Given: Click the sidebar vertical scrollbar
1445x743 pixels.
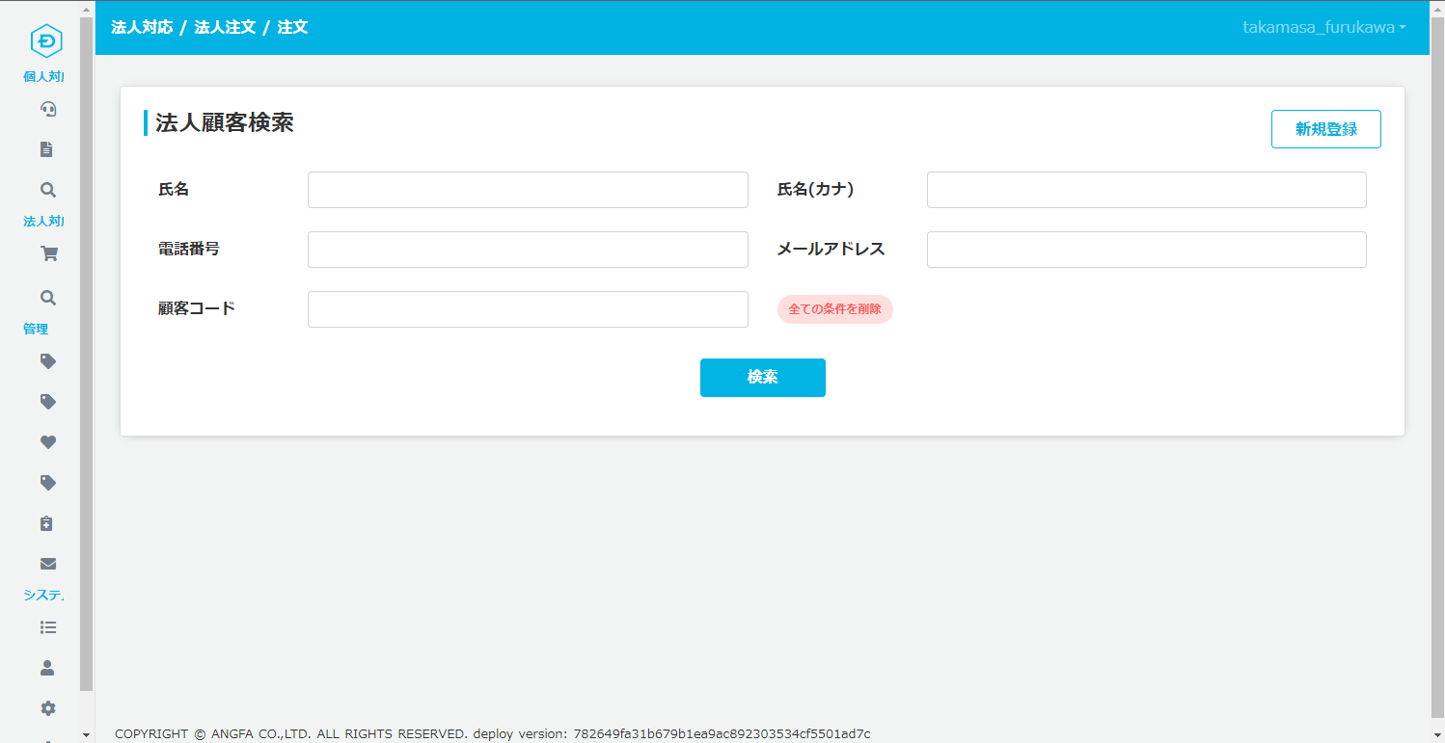Looking at the screenshot, I should [86, 355].
